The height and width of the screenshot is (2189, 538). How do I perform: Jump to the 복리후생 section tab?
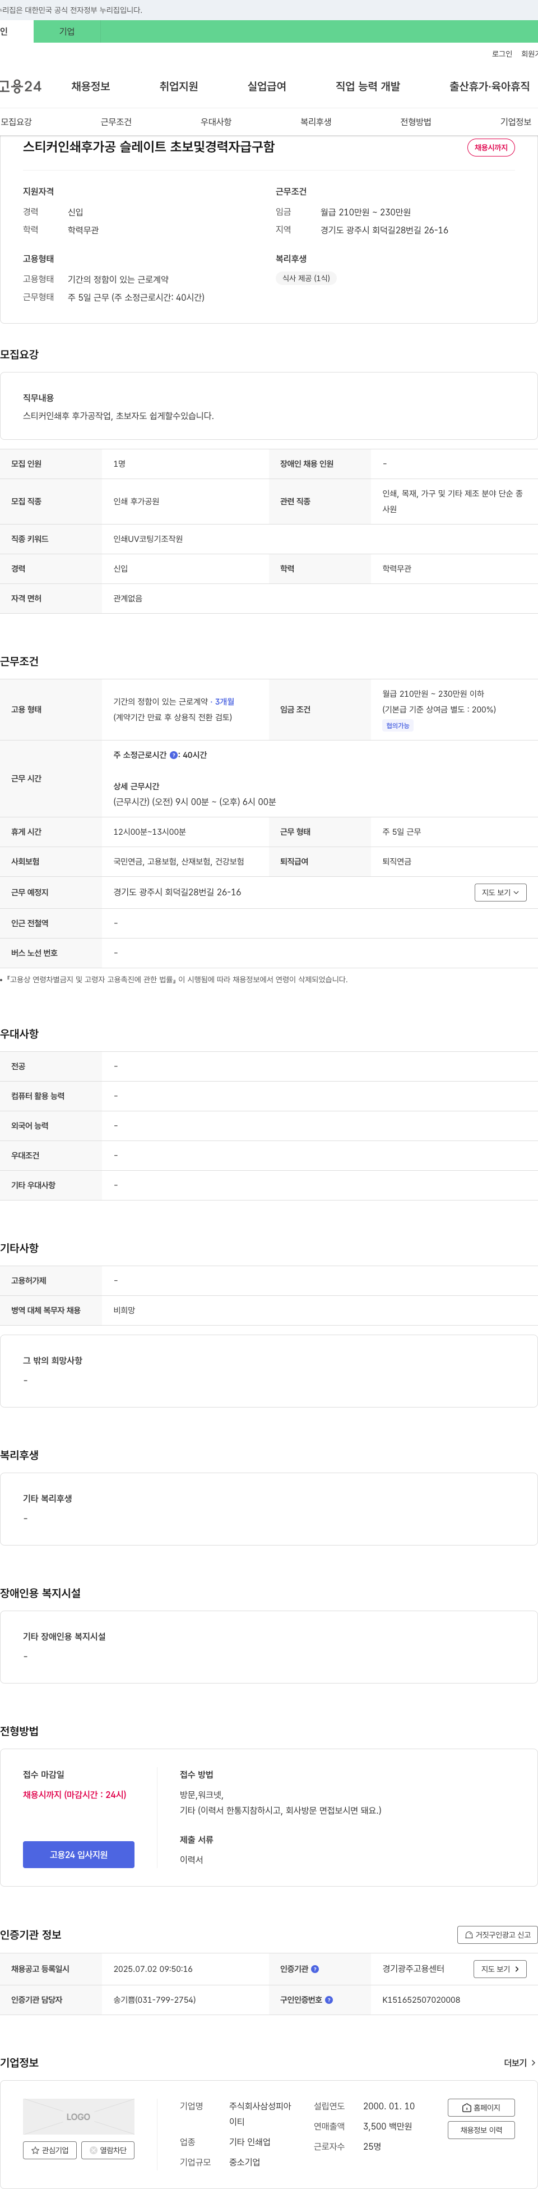pyautogui.click(x=316, y=122)
